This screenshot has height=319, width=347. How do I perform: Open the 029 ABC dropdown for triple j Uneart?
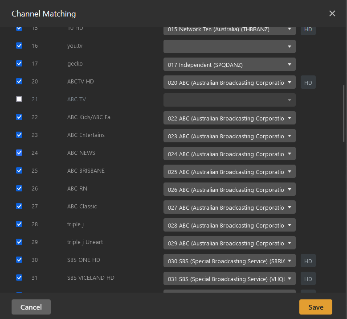[229, 243]
